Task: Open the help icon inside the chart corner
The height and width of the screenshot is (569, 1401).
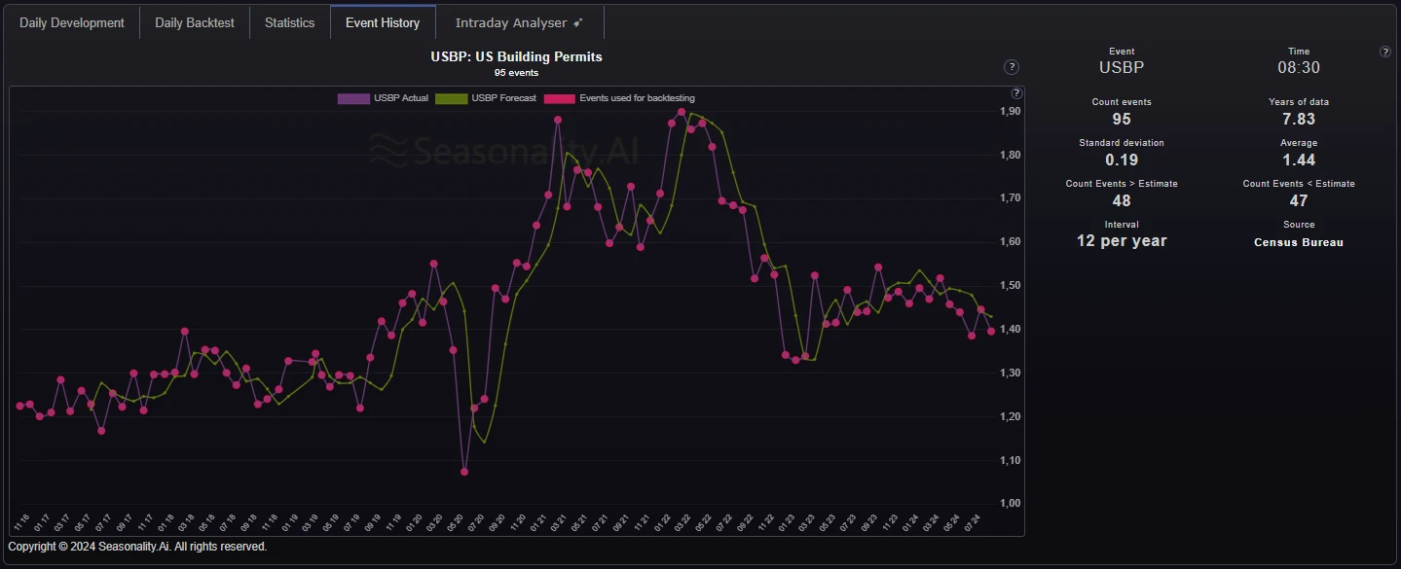Action: pyautogui.click(x=1016, y=93)
